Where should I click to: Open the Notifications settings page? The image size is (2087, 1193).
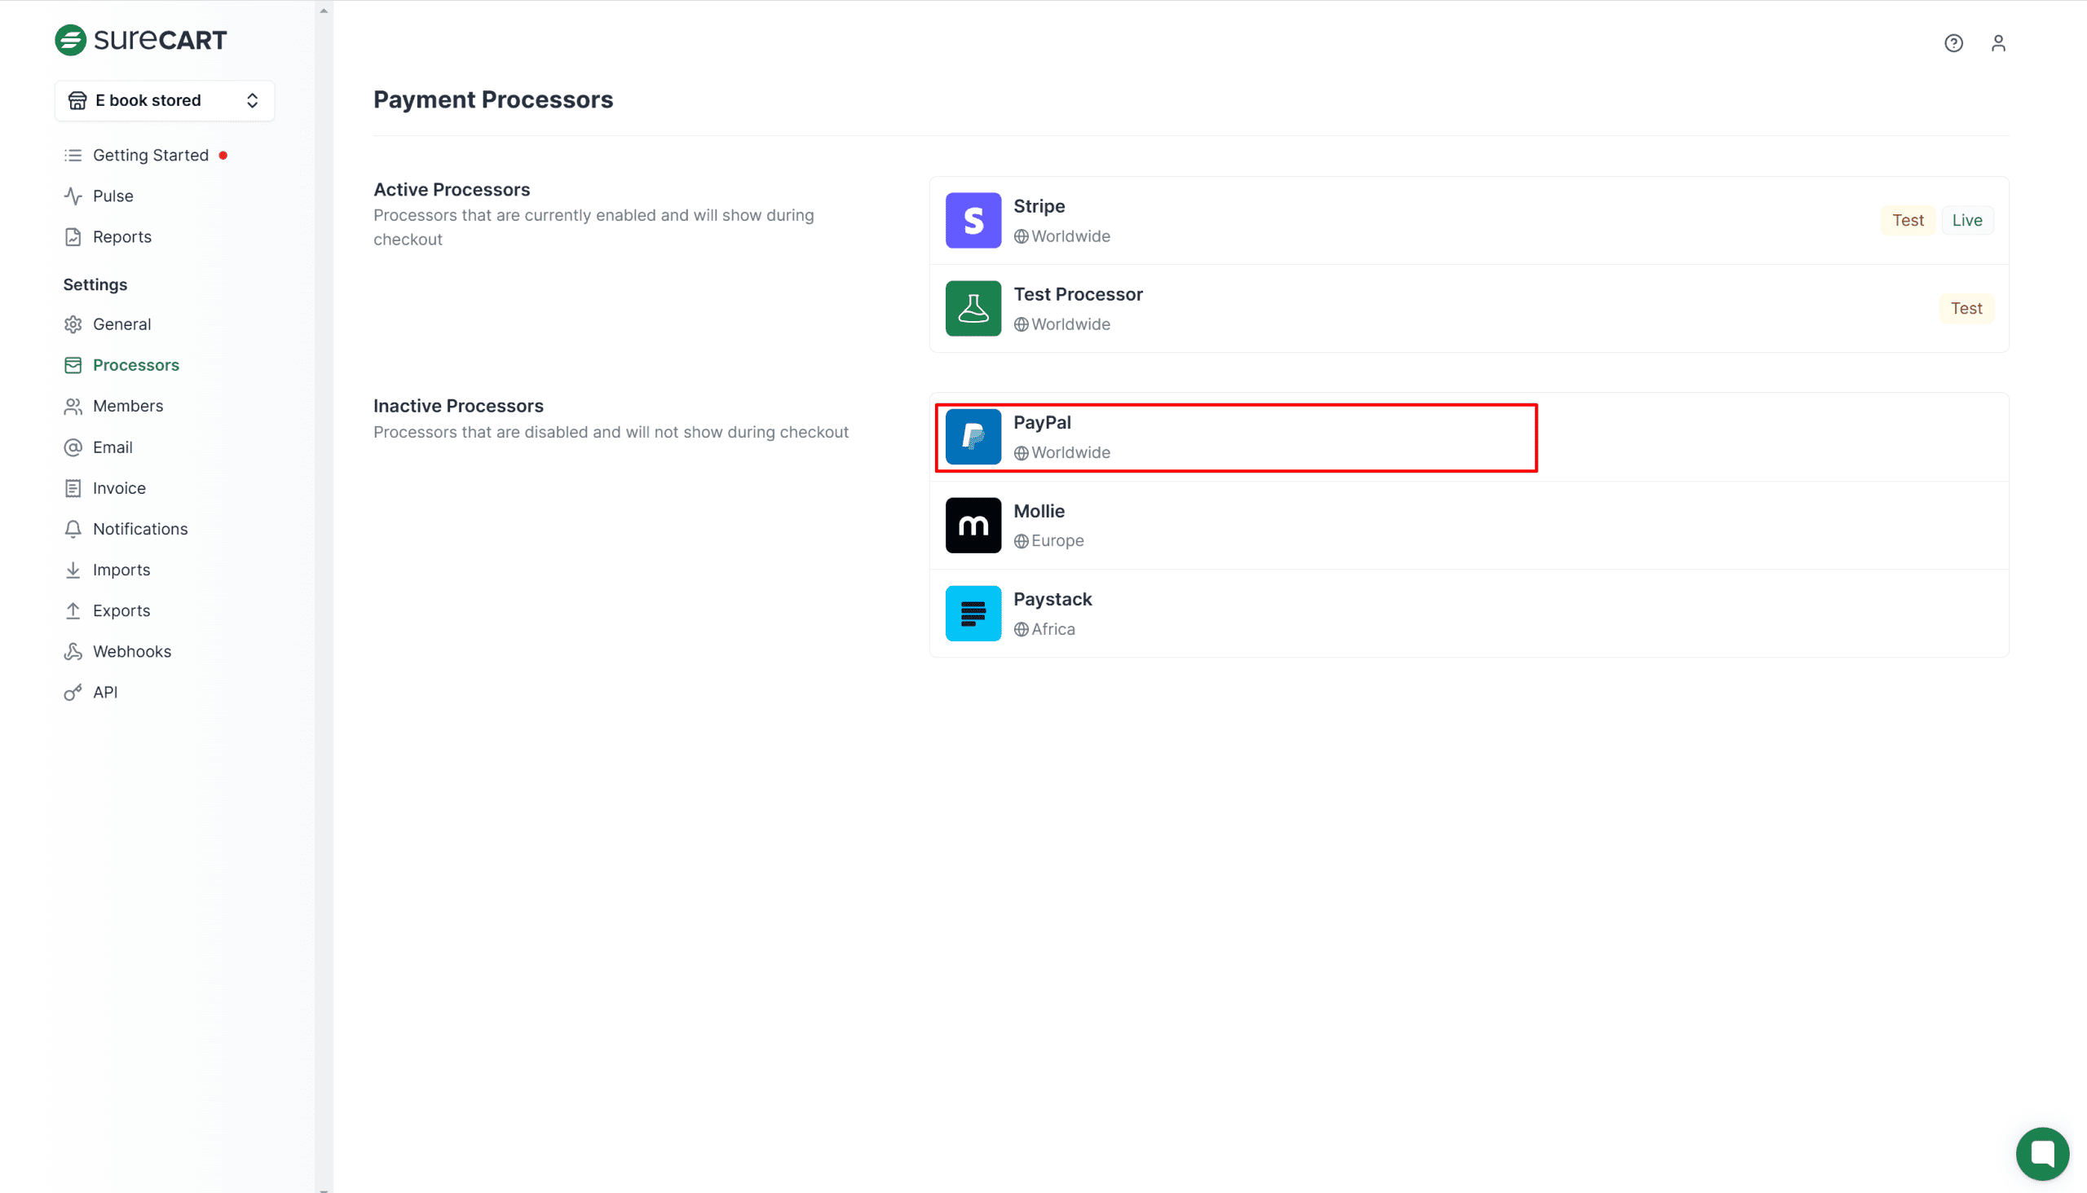click(139, 529)
